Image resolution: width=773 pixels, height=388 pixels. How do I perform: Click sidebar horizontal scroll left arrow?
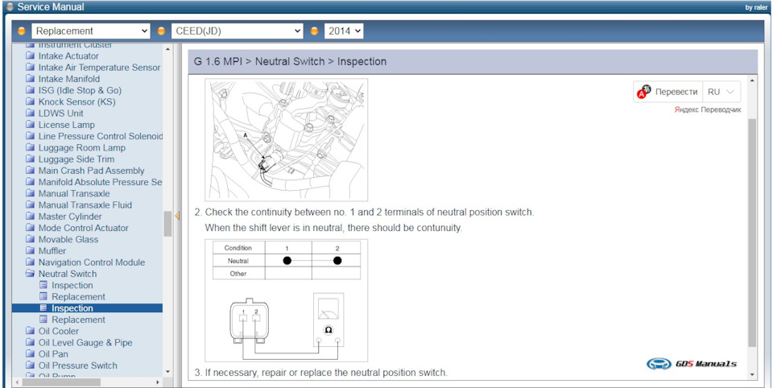16,382
